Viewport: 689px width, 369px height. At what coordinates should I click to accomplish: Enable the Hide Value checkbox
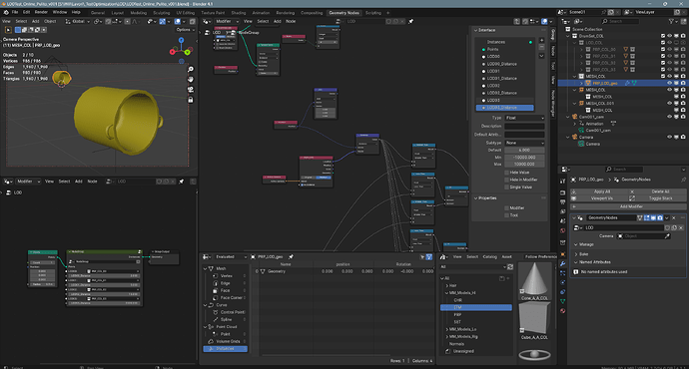[506, 173]
